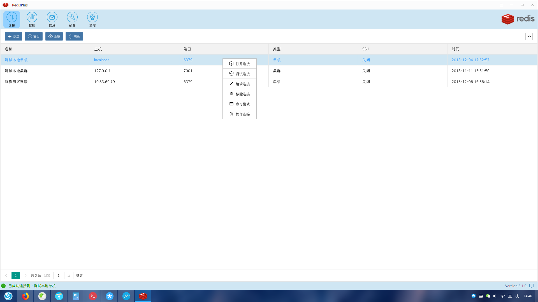538x302 pixels.
Task: Select 移除连接 in the context menu
Action: pos(240,94)
